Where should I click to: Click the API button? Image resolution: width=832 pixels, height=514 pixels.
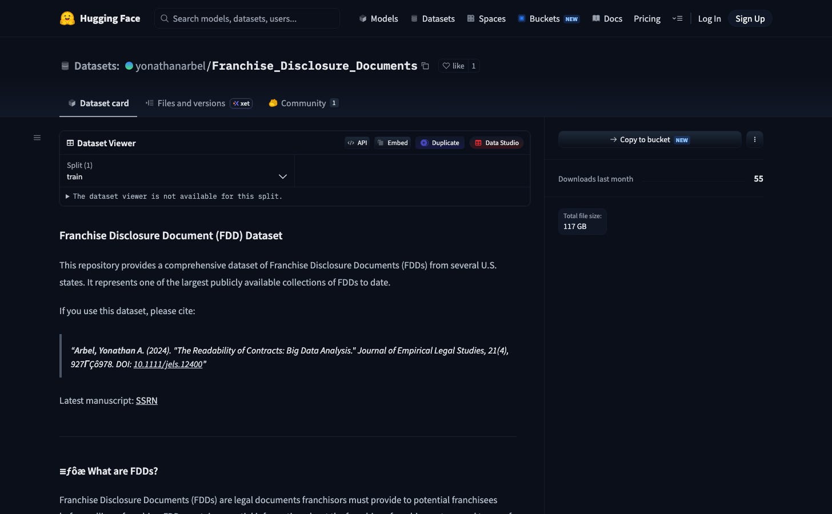pos(357,143)
